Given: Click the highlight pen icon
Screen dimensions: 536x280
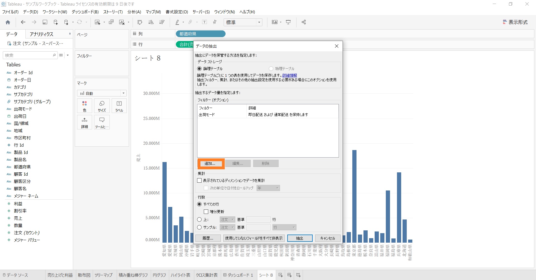Looking at the screenshot, I should (177, 22).
